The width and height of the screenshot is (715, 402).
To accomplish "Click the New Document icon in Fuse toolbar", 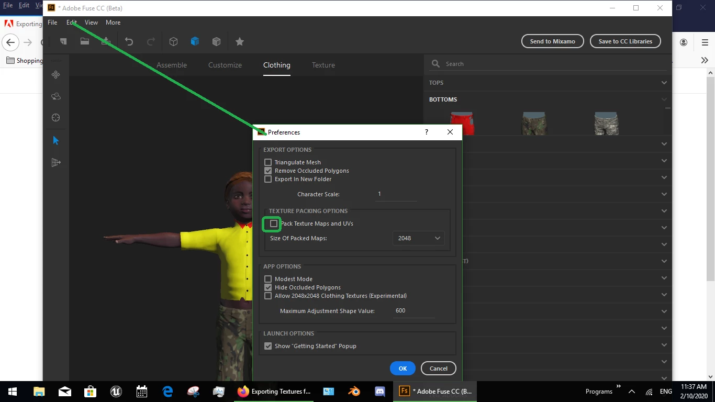I will pos(63,41).
